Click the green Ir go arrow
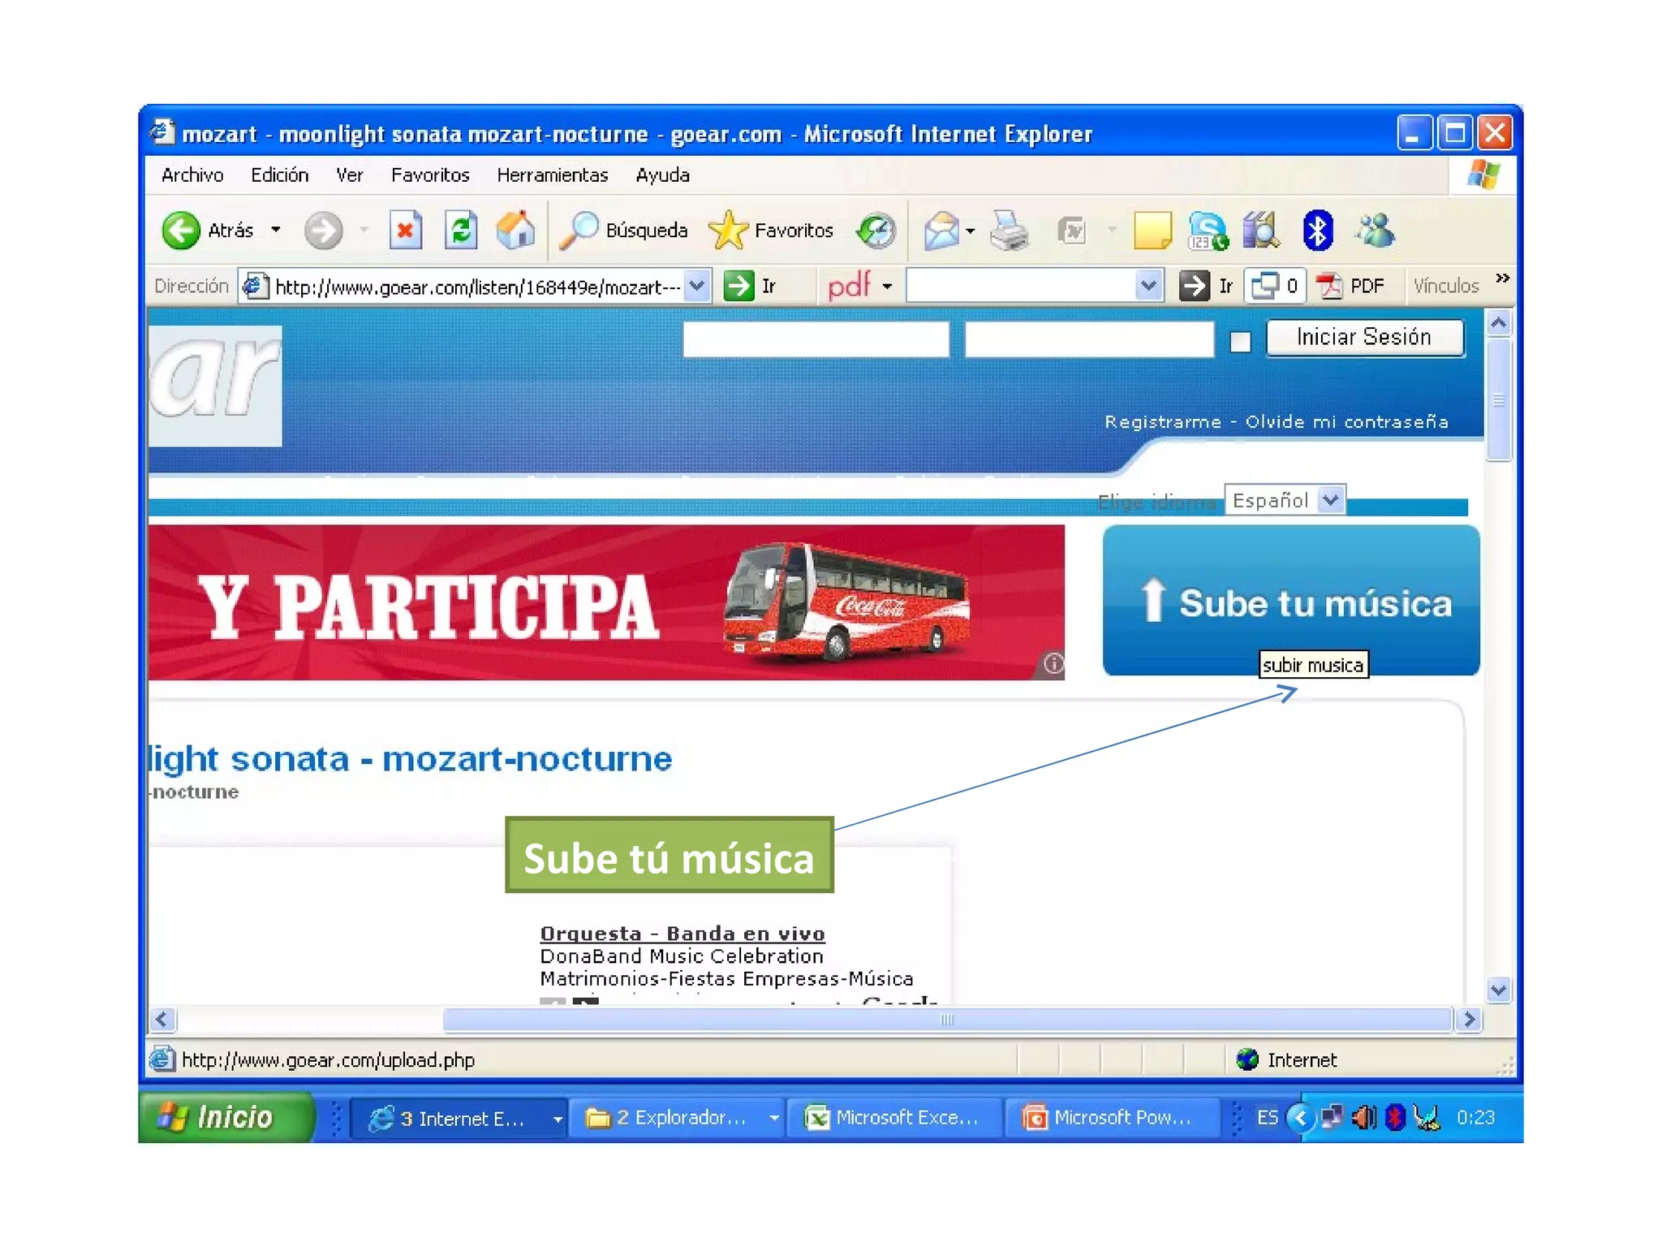The image size is (1662, 1247). click(x=738, y=286)
